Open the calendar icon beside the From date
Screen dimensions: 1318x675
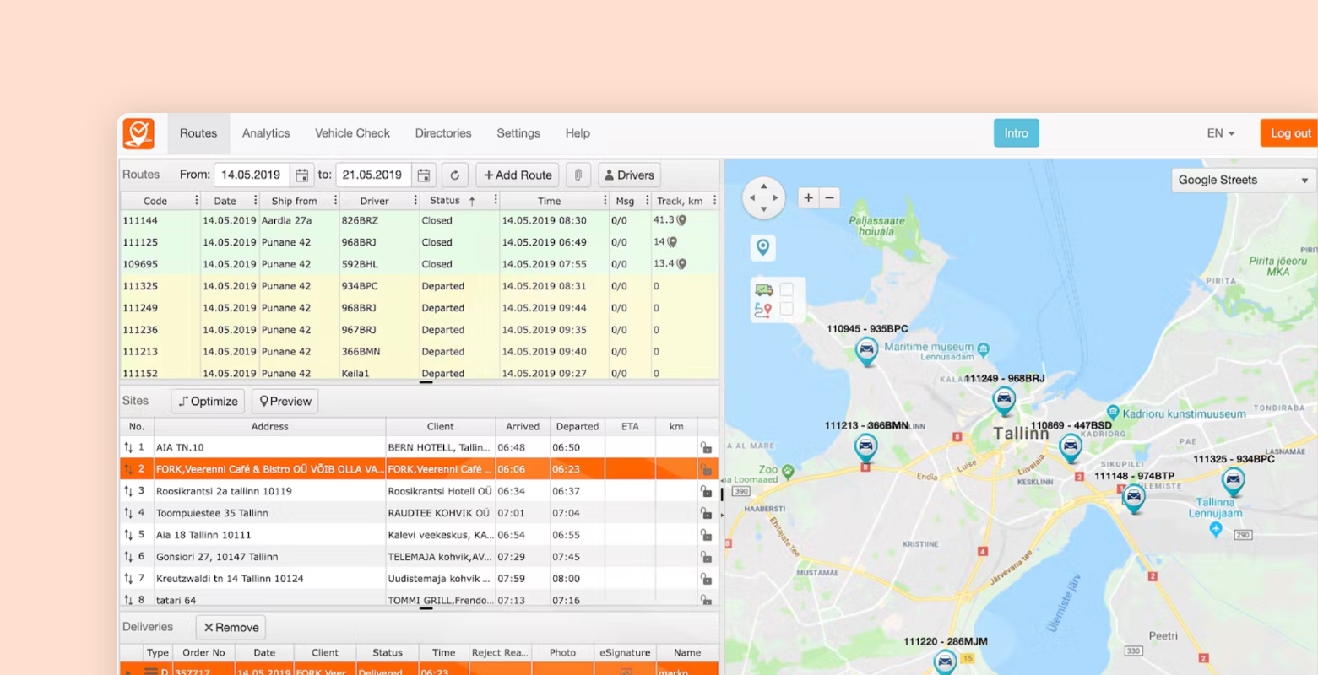click(x=301, y=175)
